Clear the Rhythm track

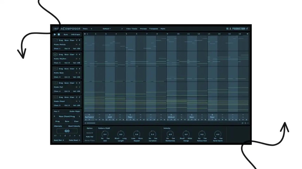coord(72,54)
